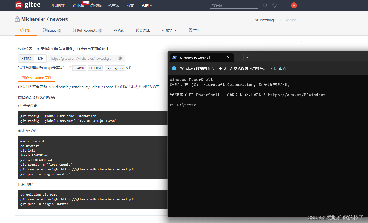Click the star count 0
Screen dimensions: 368x223
[299, 20]
